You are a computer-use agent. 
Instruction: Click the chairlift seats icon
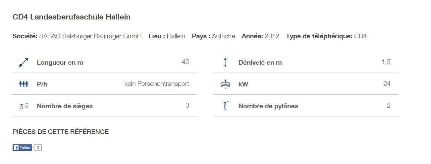(x=24, y=106)
